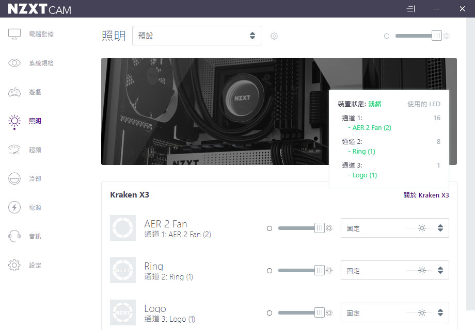Open the 預設 lighting profile dropdown
The image size is (475, 330).
click(197, 36)
